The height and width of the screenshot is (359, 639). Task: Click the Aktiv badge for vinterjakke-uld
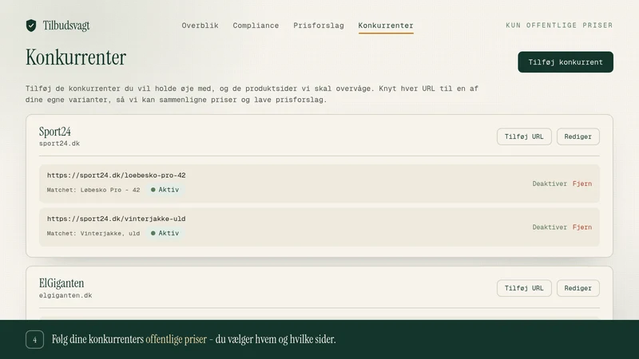click(165, 233)
